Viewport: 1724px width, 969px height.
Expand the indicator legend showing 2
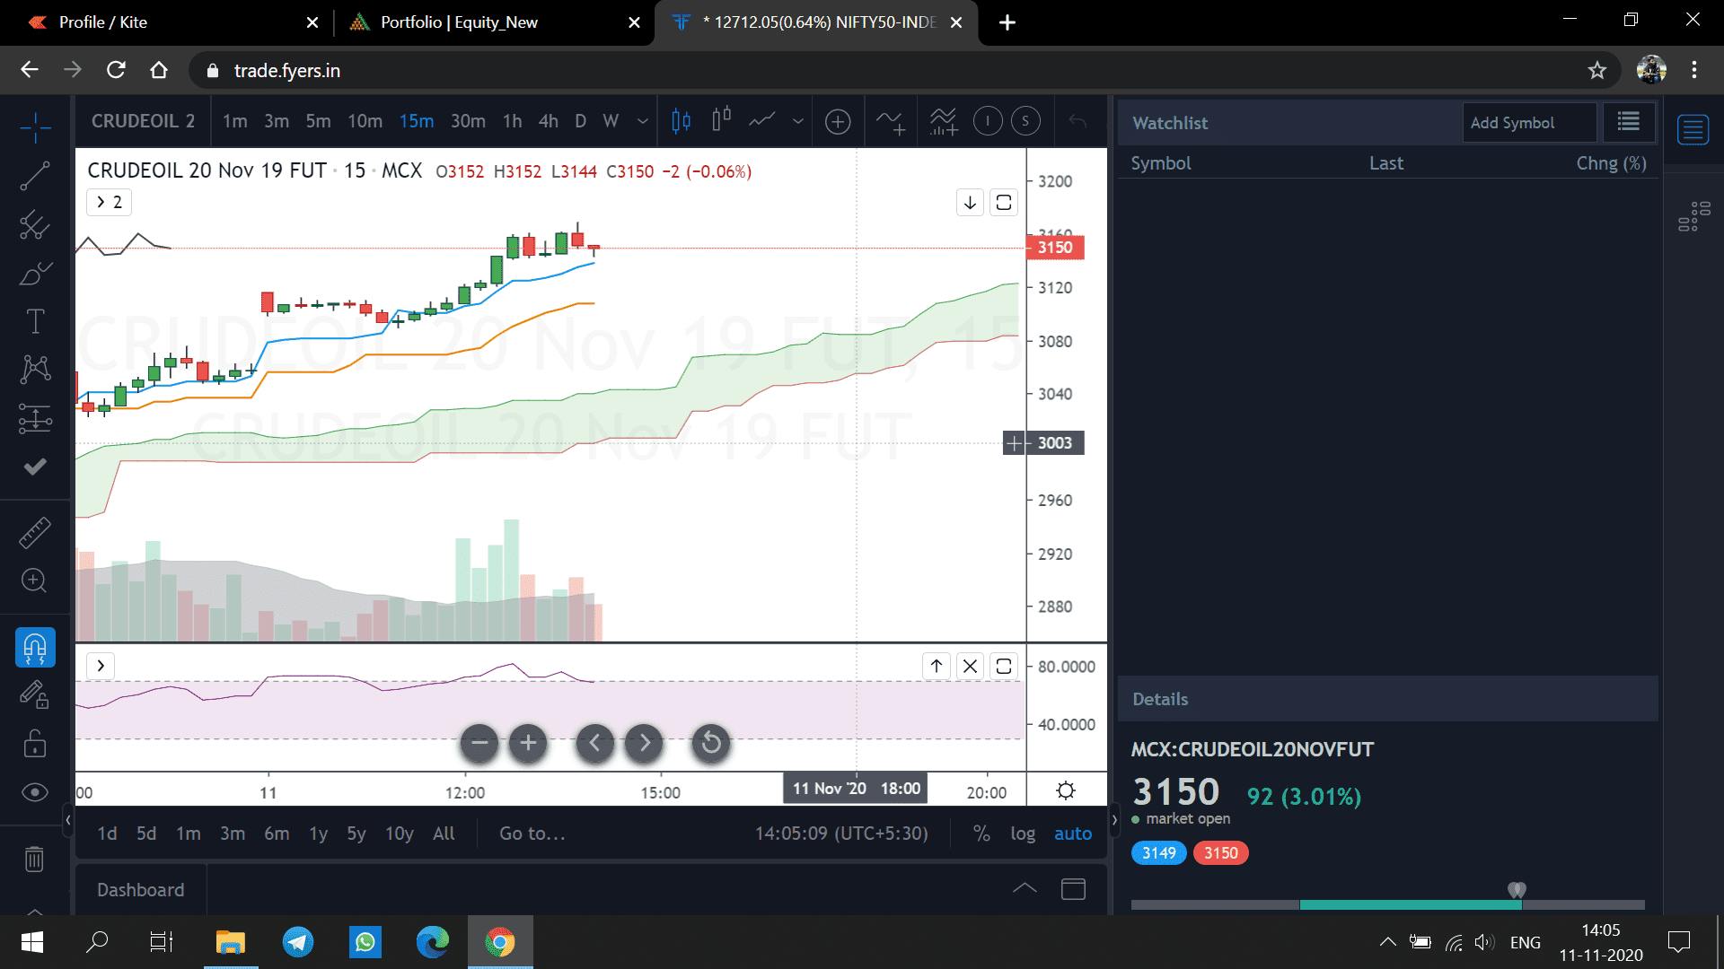[x=109, y=202]
